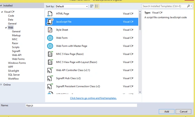Click the template list scroll down arrow
The image size is (195, 117).
pos(140,92)
